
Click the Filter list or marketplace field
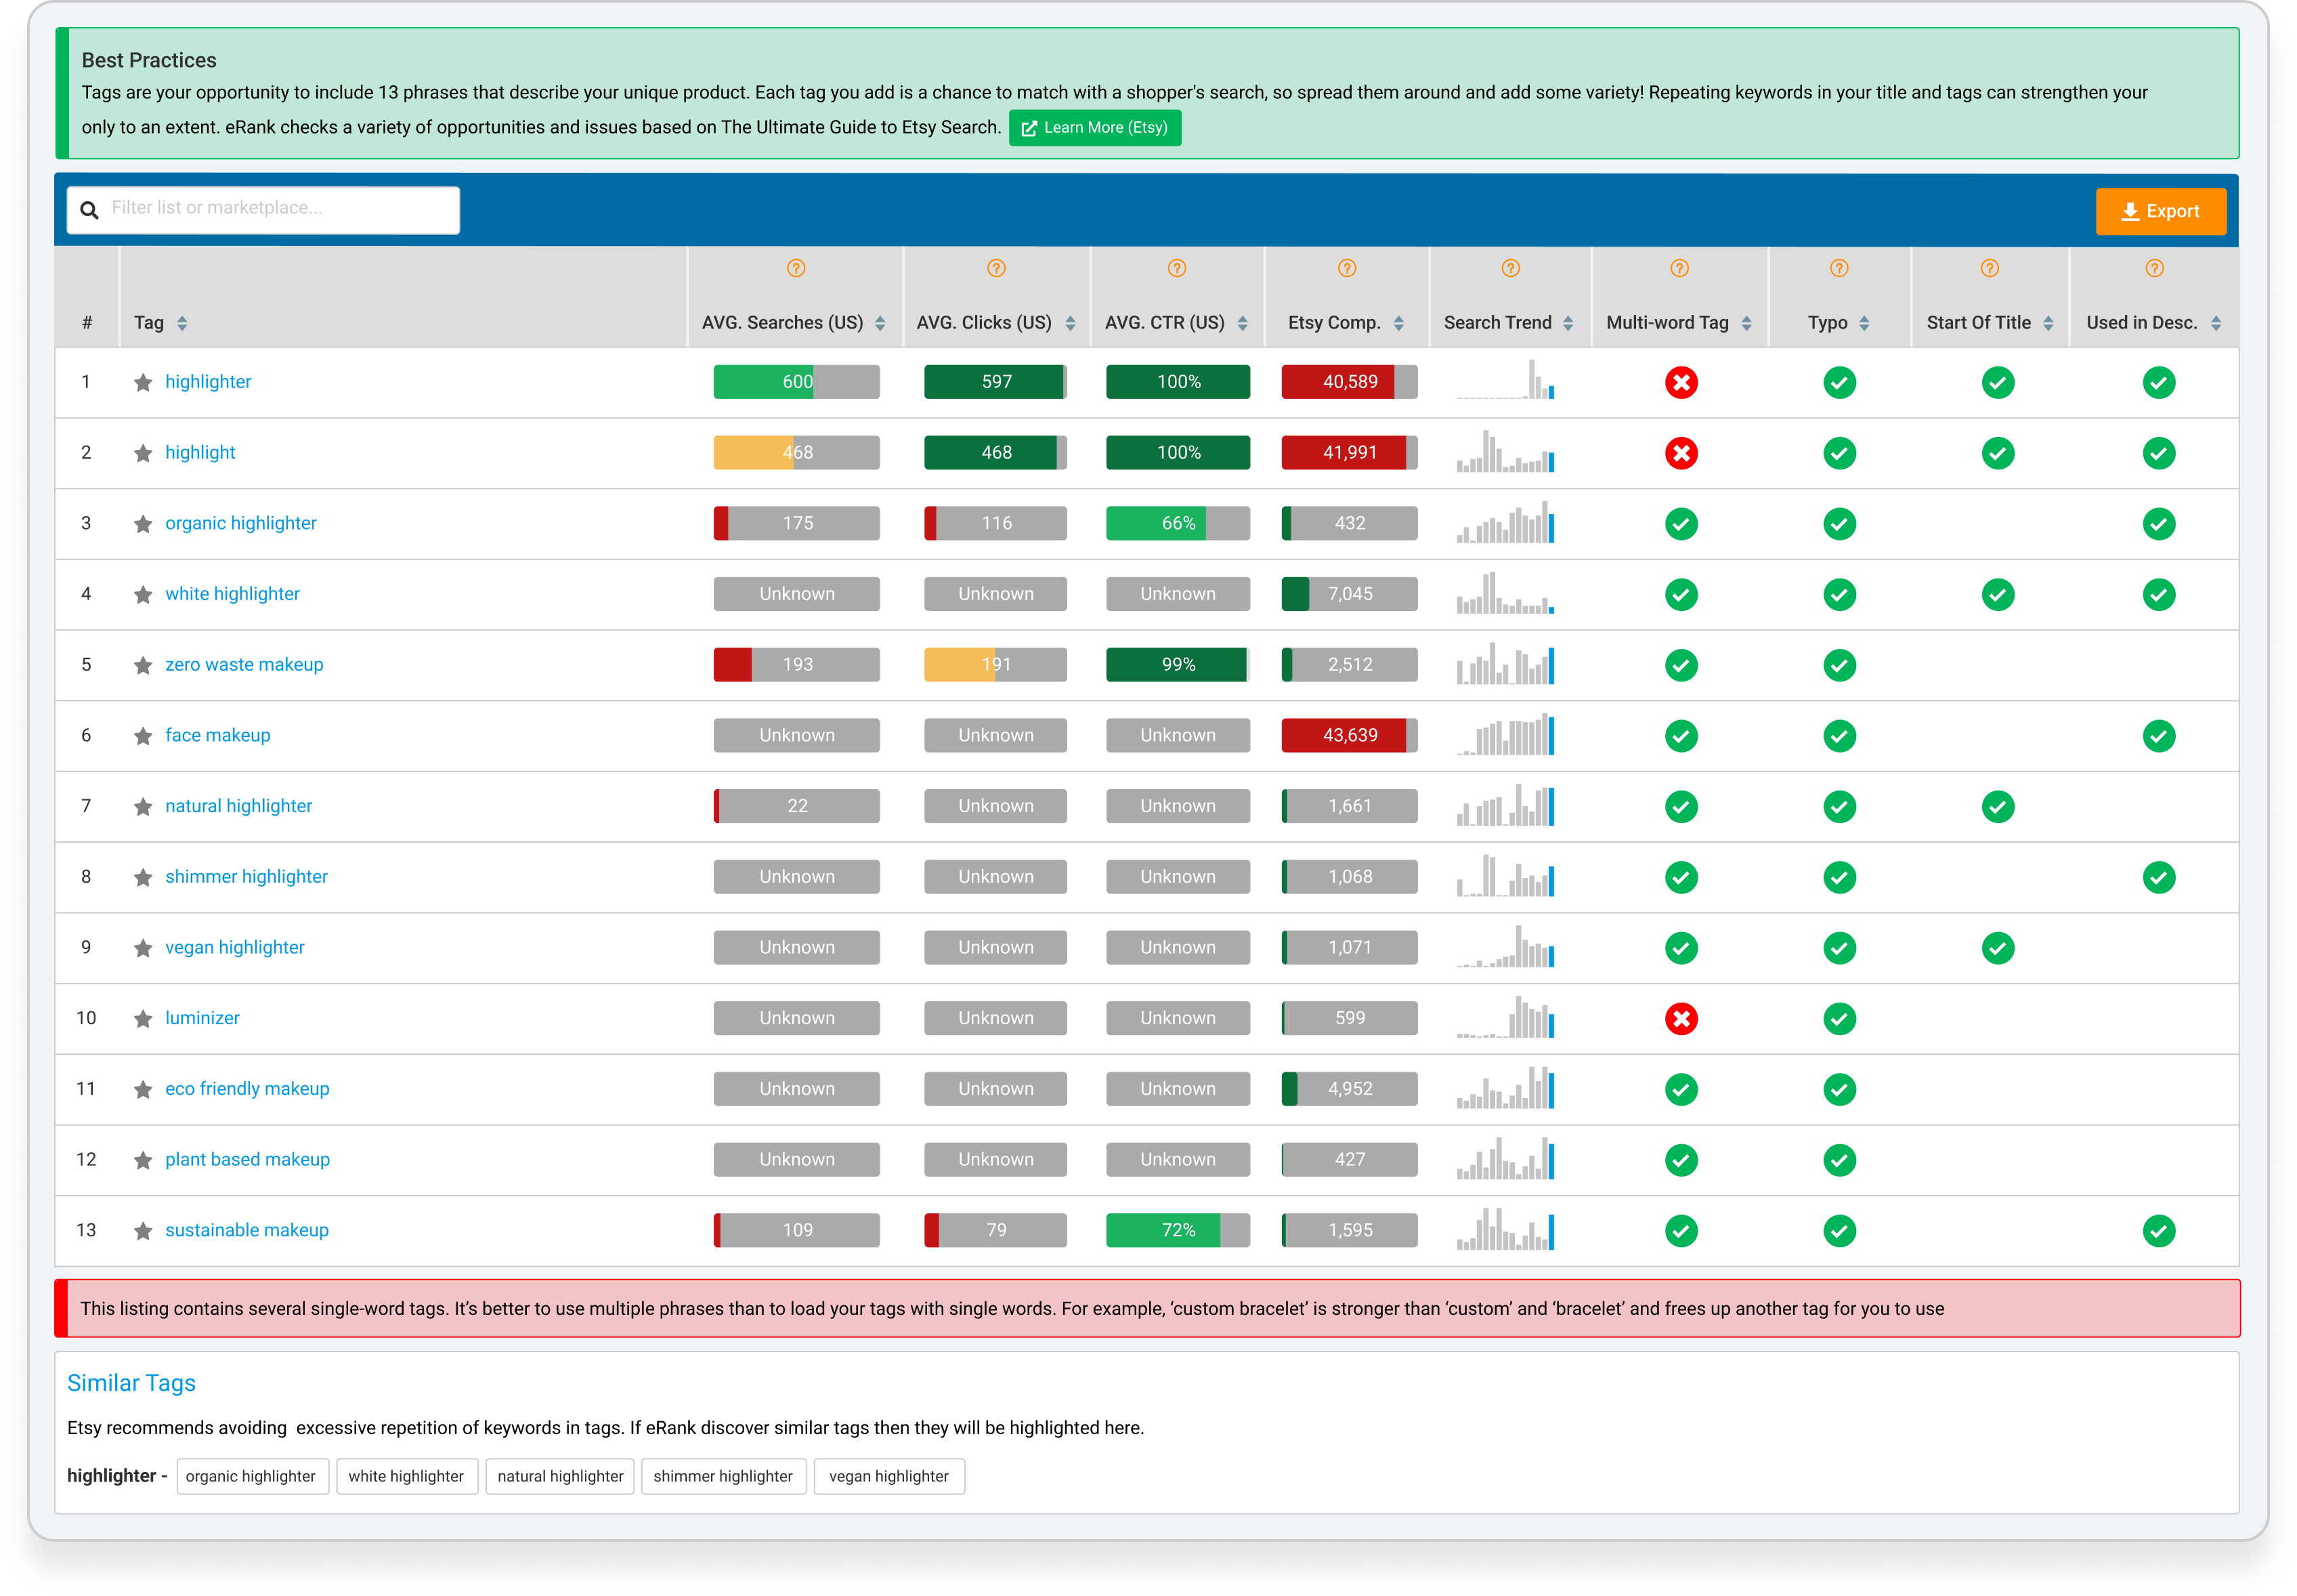tap(263, 210)
